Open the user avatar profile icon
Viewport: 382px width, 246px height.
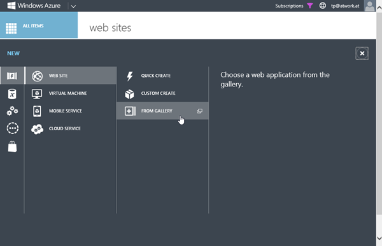(x=369, y=6)
